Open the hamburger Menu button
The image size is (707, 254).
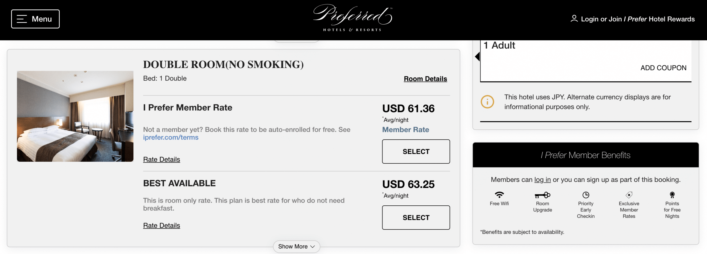click(35, 19)
